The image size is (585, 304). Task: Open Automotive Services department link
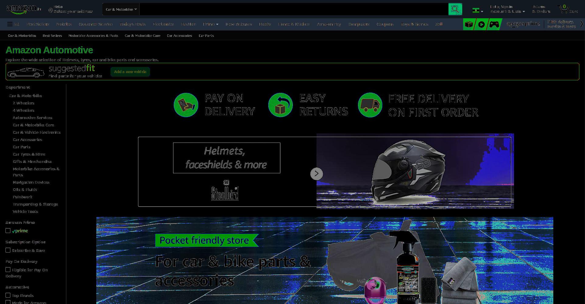[x=33, y=118]
